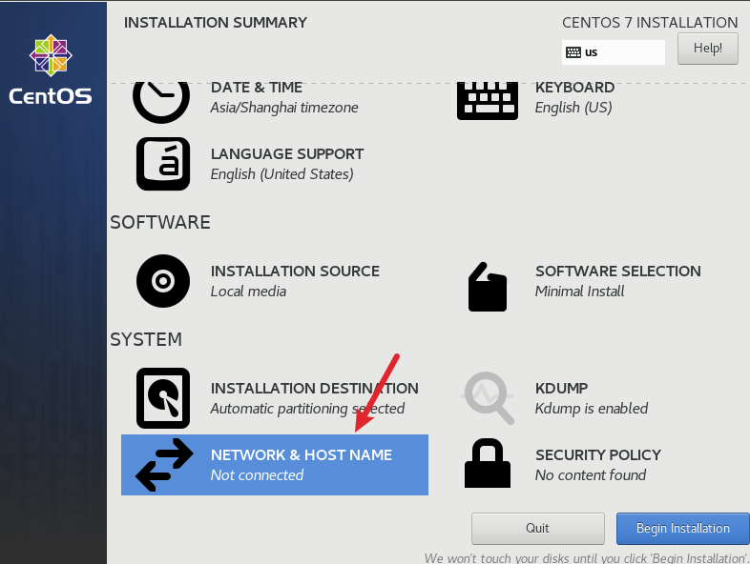The image size is (750, 564).
Task: Click 'Asia/Shanghai timezone' text
Action: point(284,108)
